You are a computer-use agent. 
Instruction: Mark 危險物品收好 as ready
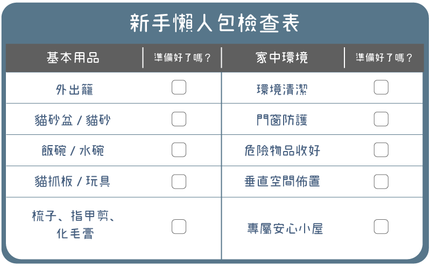[x=380, y=149]
